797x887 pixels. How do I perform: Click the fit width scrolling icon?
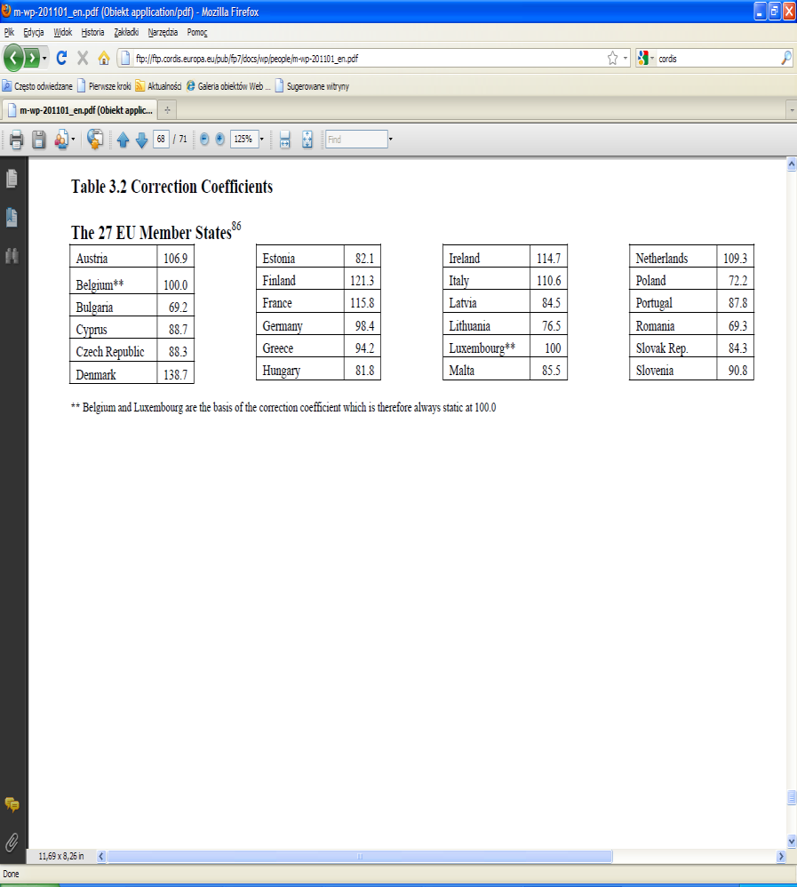pyautogui.click(x=285, y=140)
